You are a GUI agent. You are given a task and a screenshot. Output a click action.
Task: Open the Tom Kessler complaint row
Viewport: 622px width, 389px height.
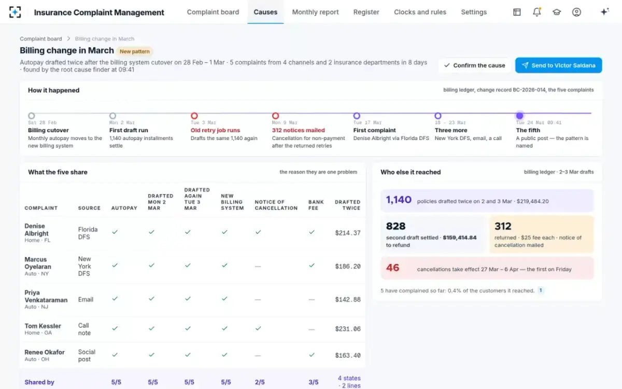[192, 329]
